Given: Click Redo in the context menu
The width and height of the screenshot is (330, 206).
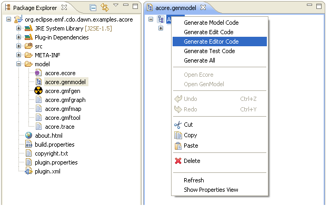Looking at the screenshot, I should pyautogui.click(x=219, y=109).
